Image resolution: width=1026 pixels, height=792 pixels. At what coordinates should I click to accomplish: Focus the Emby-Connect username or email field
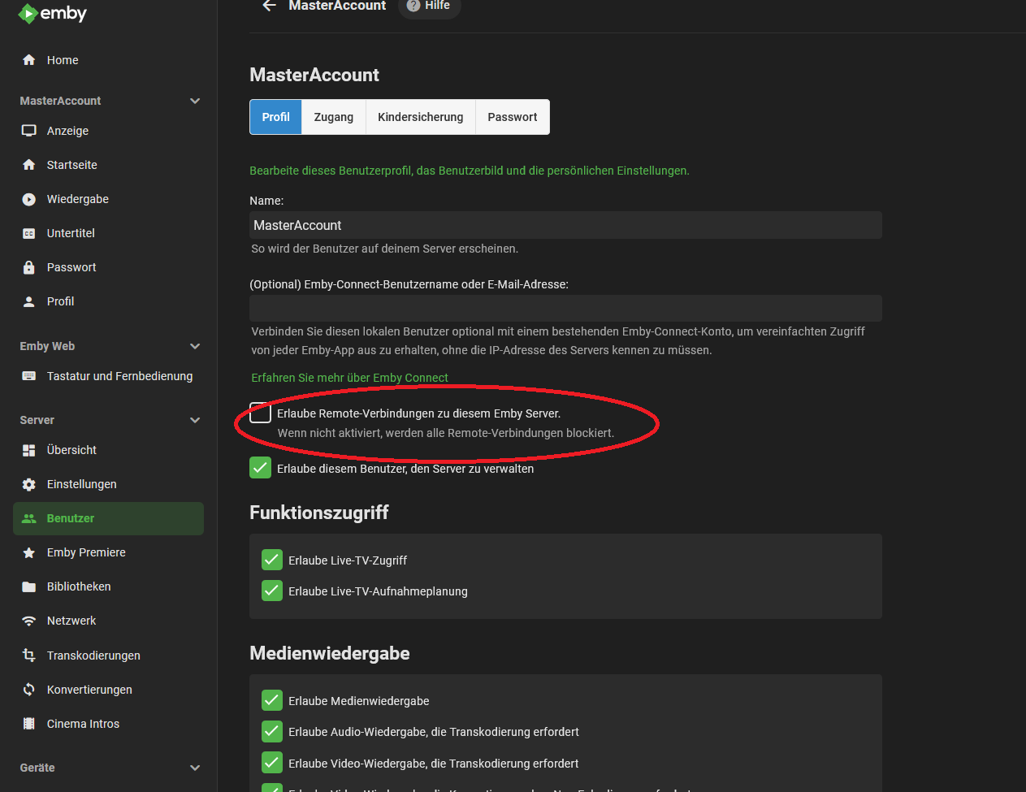point(565,308)
